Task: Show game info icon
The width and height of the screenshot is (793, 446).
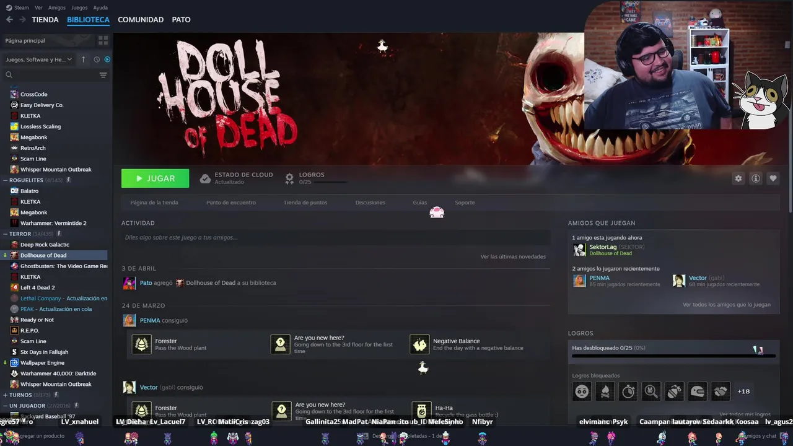Action: click(x=755, y=178)
